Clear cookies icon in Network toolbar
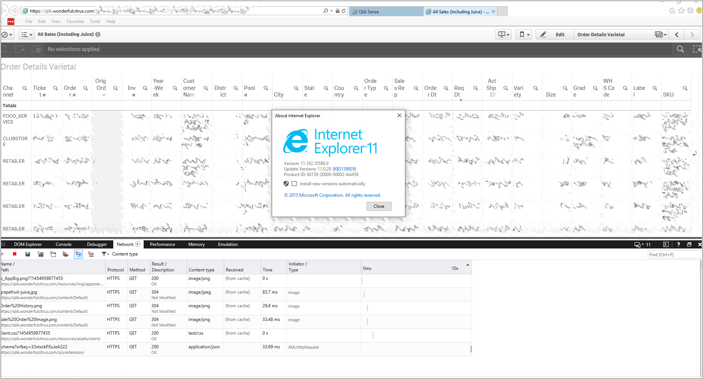Viewport: 703px width, 379px height. pos(66,254)
